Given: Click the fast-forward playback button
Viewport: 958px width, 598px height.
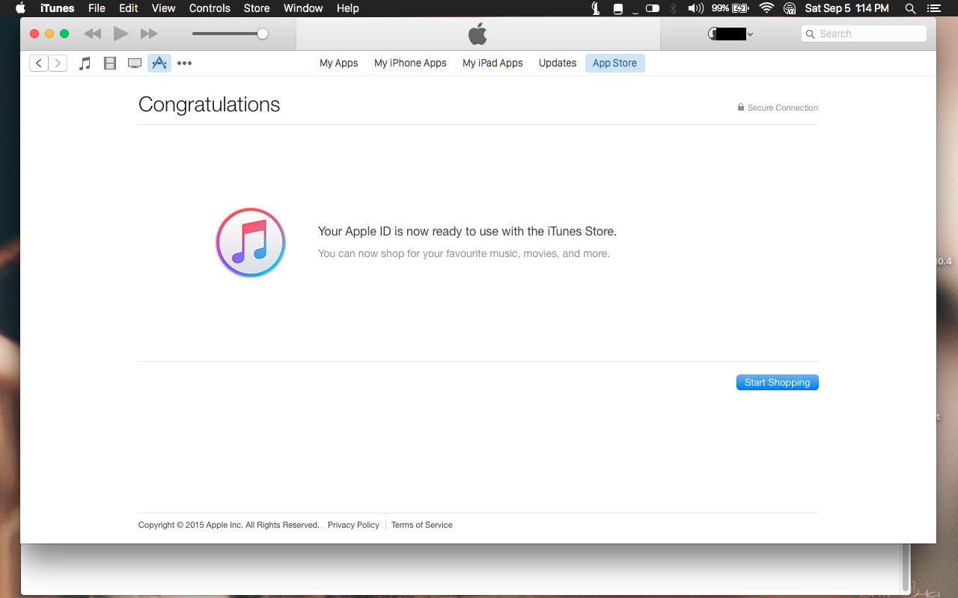Looking at the screenshot, I should coord(149,34).
